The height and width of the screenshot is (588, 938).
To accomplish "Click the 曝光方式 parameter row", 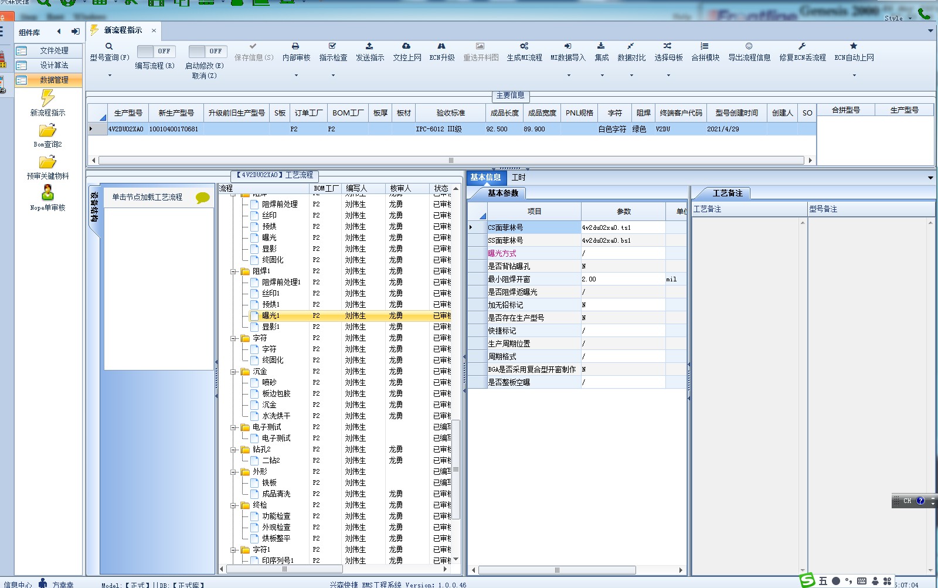I will pyautogui.click(x=577, y=253).
